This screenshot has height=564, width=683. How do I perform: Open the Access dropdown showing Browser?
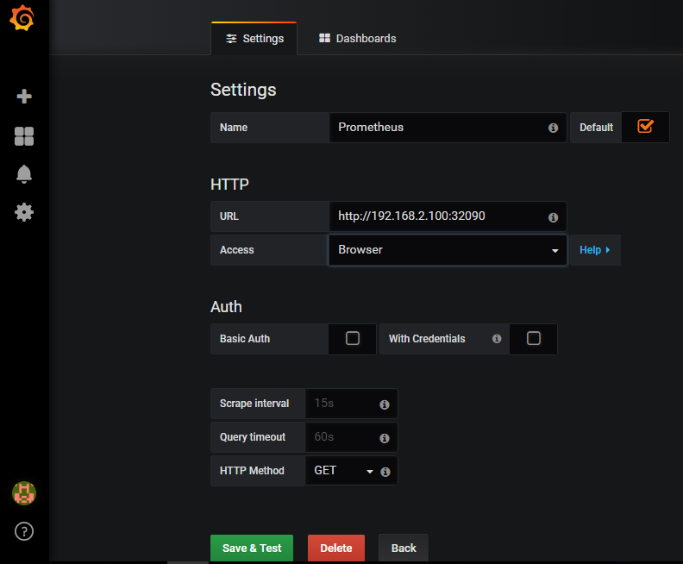(448, 250)
